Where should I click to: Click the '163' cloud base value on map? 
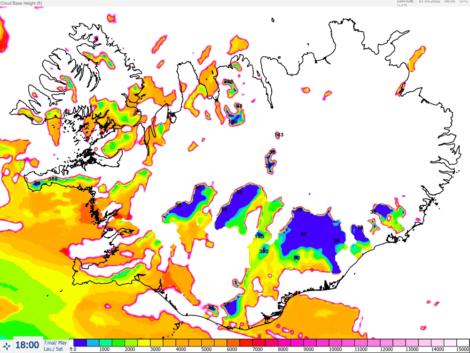click(x=279, y=135)
